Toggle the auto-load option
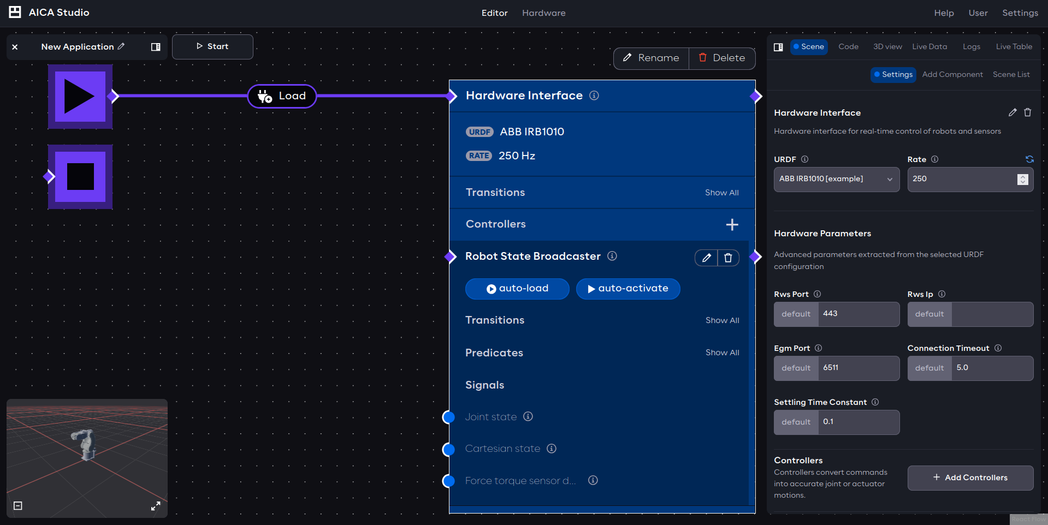Image resolution: width=1048 pixels, height=525 pixels. [x=517, y=289]
